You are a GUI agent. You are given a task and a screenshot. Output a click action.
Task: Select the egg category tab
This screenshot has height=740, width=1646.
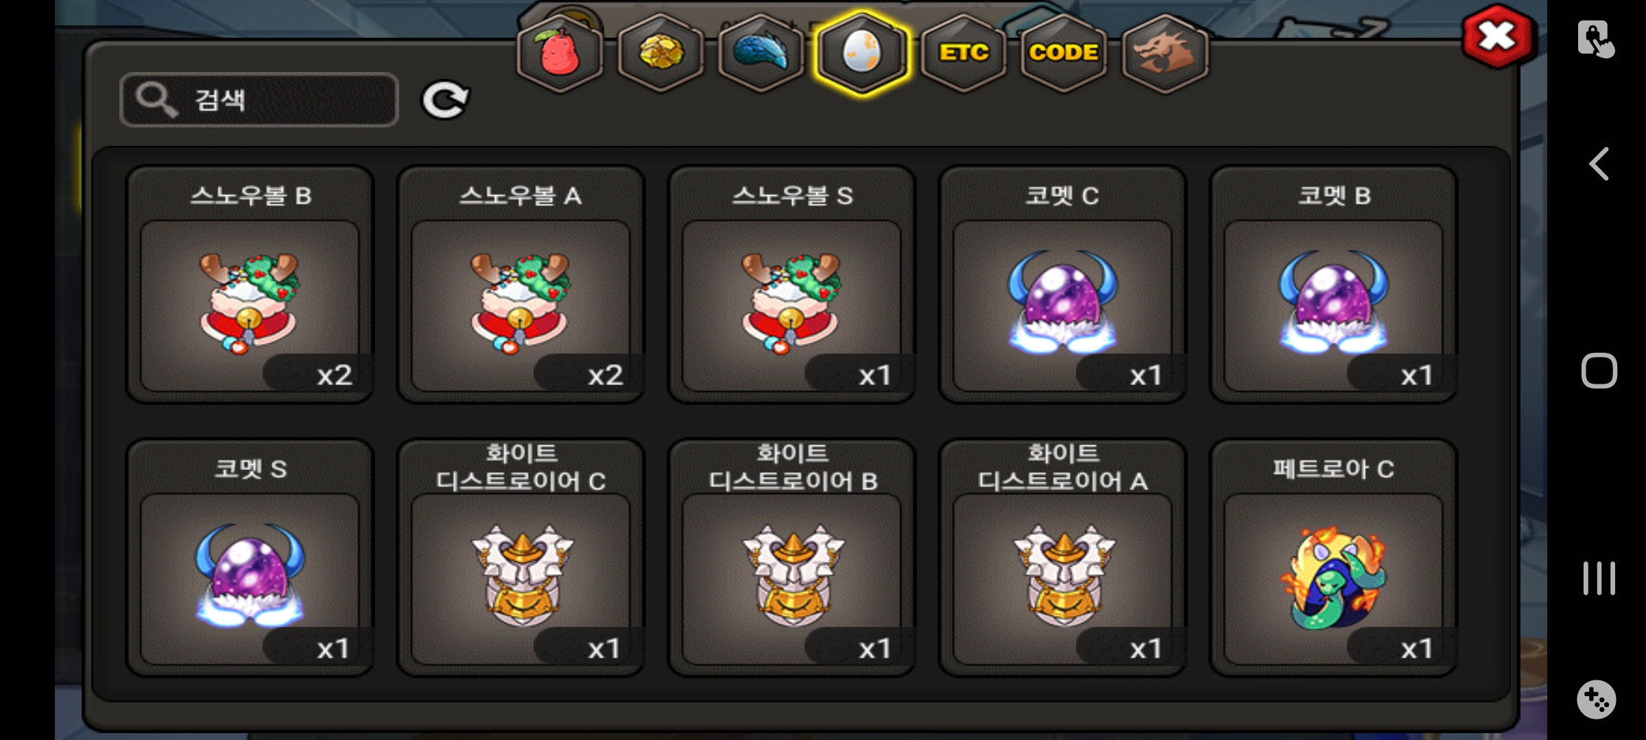(x=862, y=53)
